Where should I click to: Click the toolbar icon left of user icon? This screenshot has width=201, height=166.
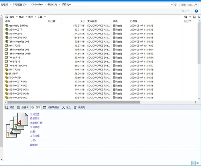[194, 17]
